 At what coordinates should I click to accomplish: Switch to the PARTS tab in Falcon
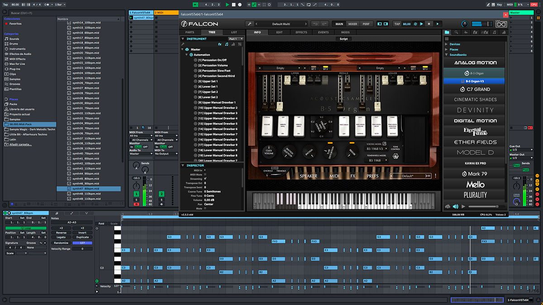point(190,33)
